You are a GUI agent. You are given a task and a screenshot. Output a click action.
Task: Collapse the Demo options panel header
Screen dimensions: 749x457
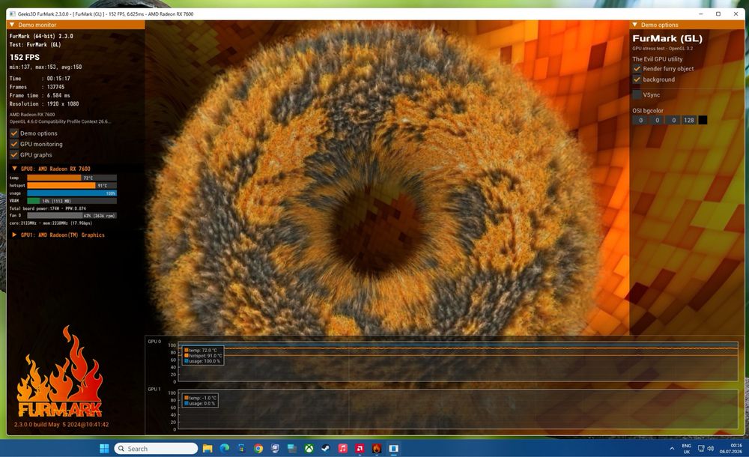(x=635, y=25)
